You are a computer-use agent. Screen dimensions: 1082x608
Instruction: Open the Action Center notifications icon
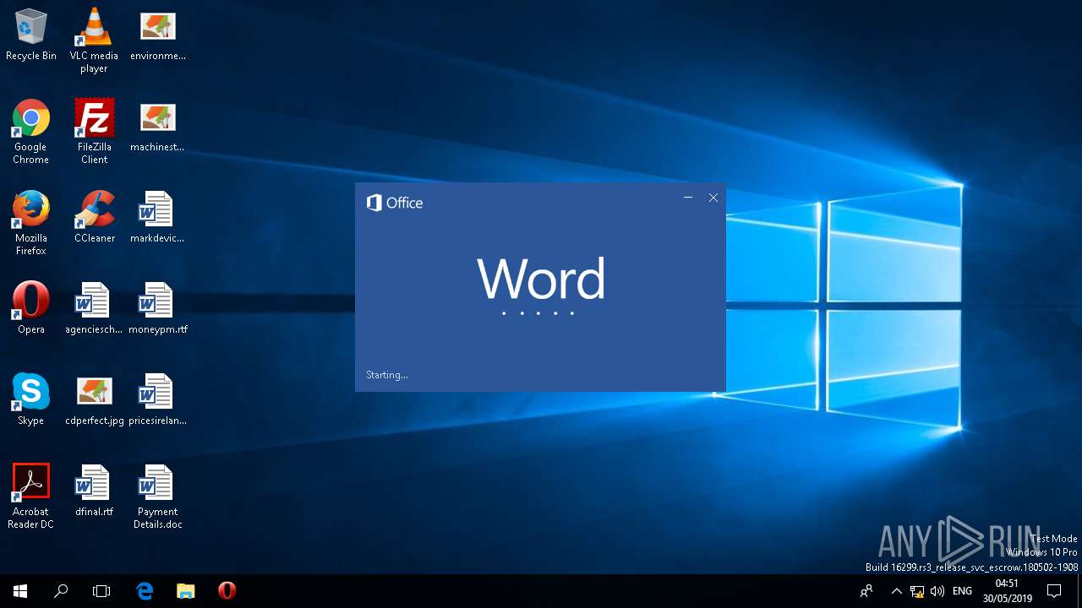1055,591
